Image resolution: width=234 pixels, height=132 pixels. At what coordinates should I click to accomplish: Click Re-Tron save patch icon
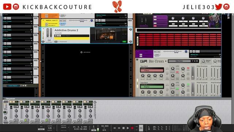pos(197,61)
